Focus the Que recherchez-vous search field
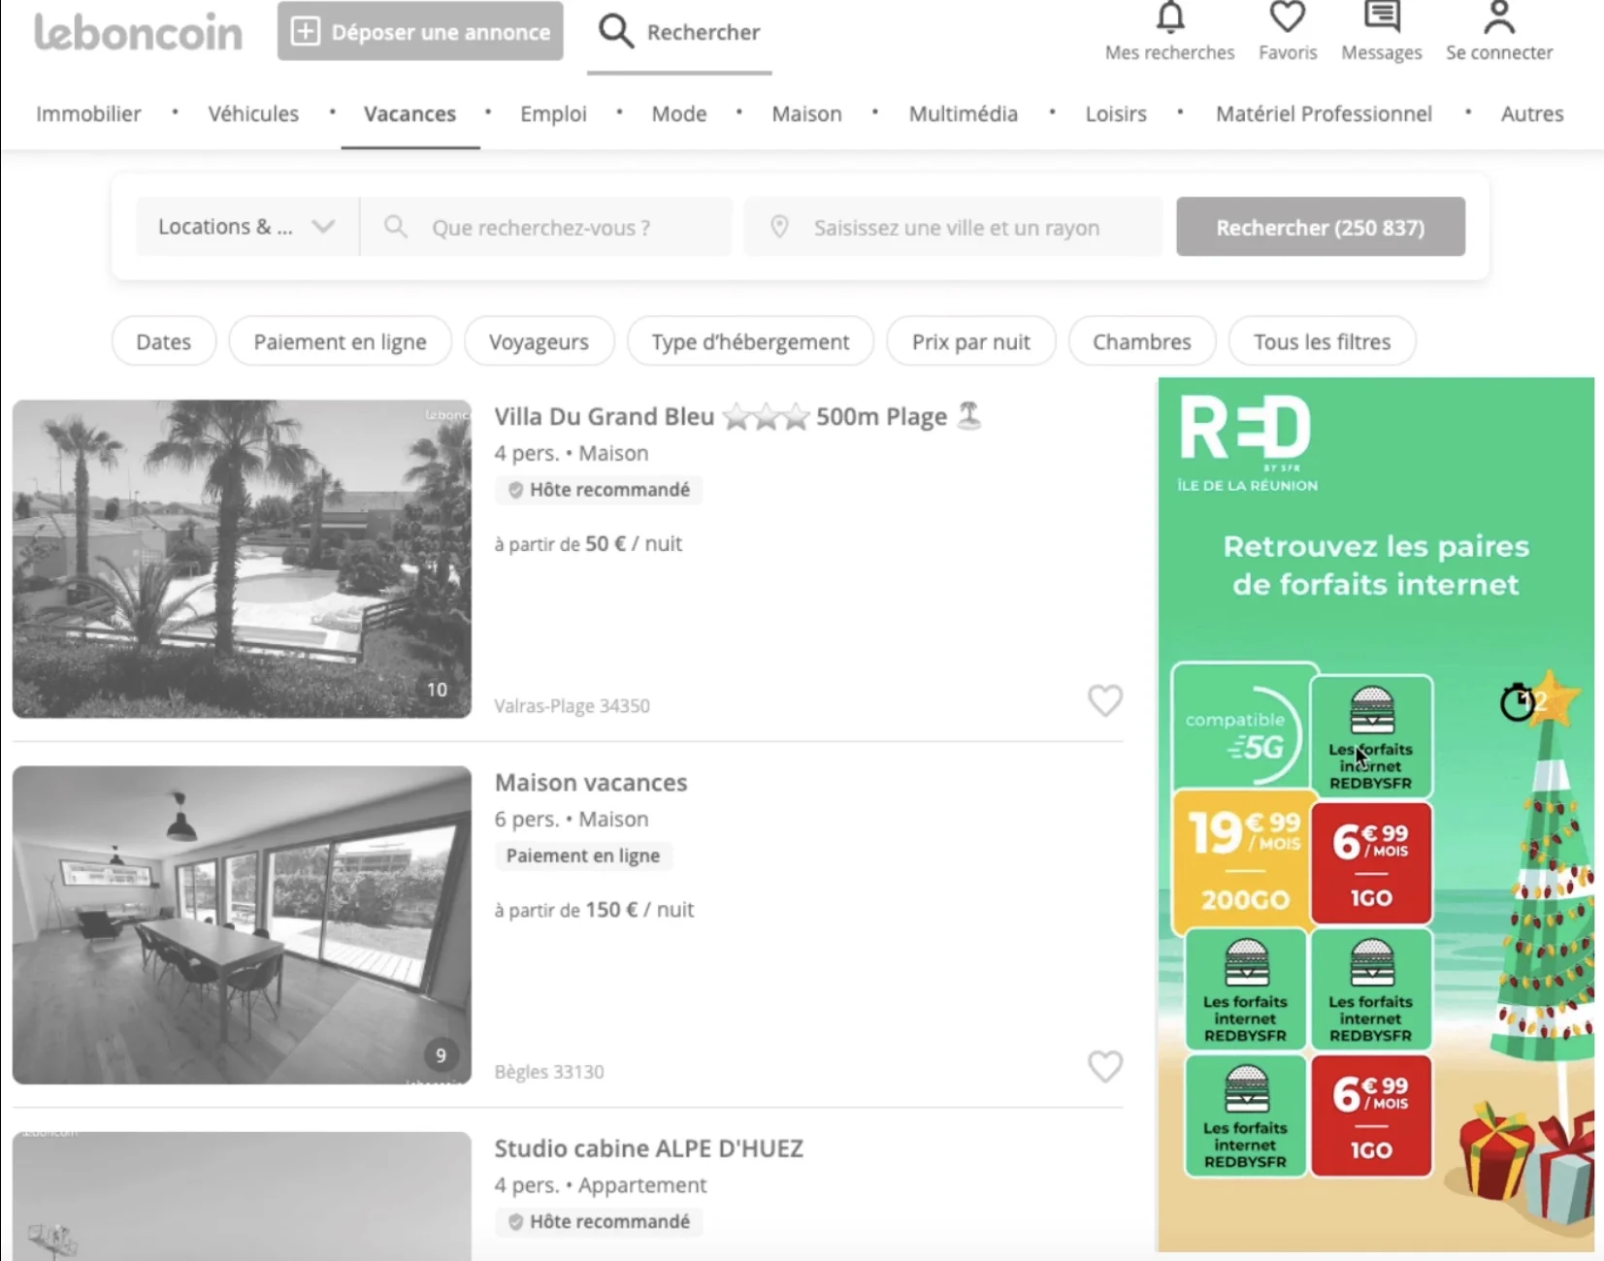This screenshot has height=1261, width=1604. (546, 227)
